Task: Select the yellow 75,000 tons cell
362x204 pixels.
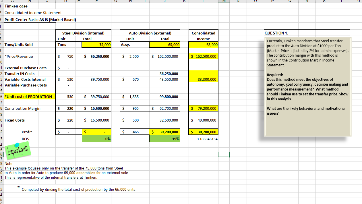Action: [96, 45]
